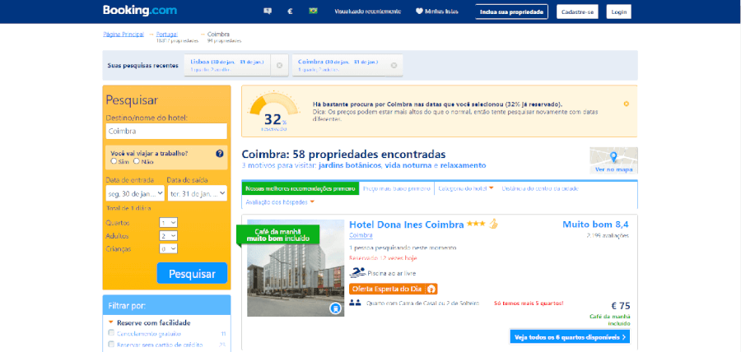Image resolution: width=741 pixels, height=352 pixels.
Task: Click the blue Pesquisar search button
Action: 193,274
